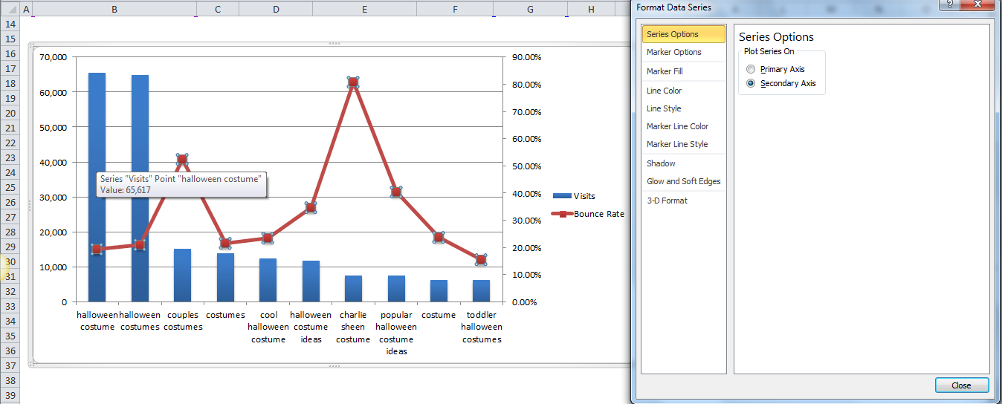Viewport: 1002px width, 404px height.
Task: Open Glow and Soft Edges settings
Action: [x=683, y=181]
